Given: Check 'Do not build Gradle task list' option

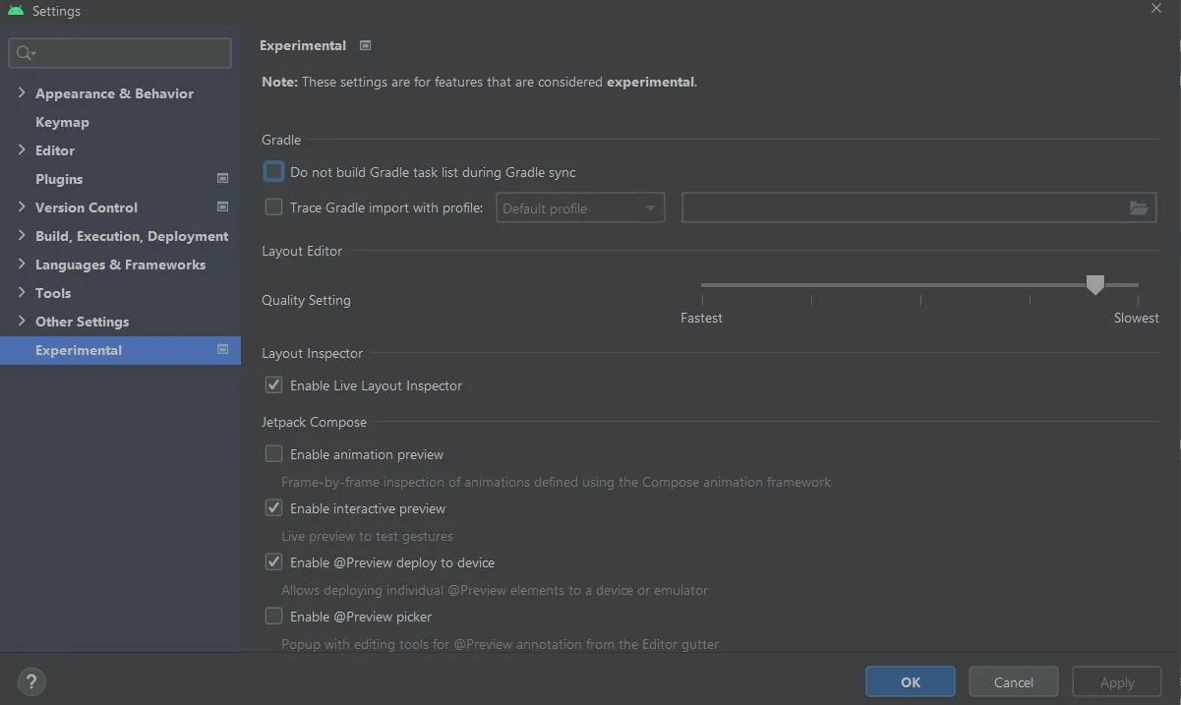Looking at the screenshot, I should coord(274,172).
